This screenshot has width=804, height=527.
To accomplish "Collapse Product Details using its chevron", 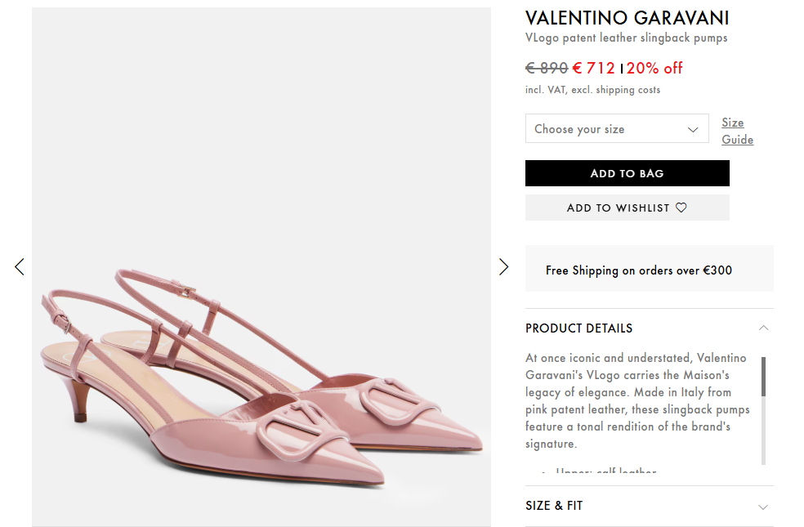I will (x=763, y=328).
